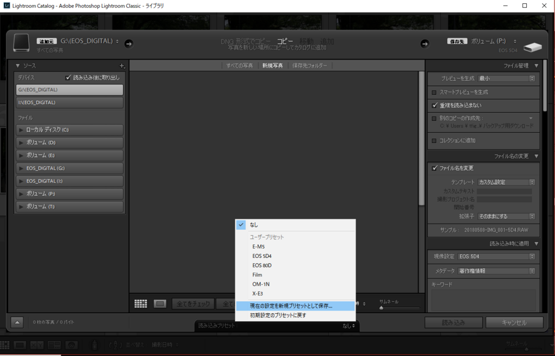The image size is (555, 356).
Task: Toggle 読み込み後に取り出し checkbox
Action: click(x=68, y=77)
